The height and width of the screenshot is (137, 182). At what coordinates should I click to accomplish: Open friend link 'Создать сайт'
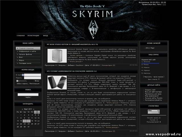pos(150,90)
